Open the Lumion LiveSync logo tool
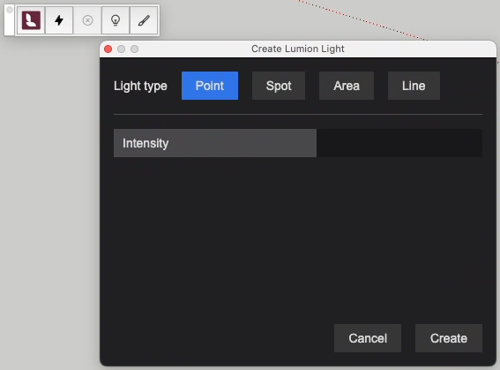Screen dimensions: 500x370 click(x=31, y=20)
